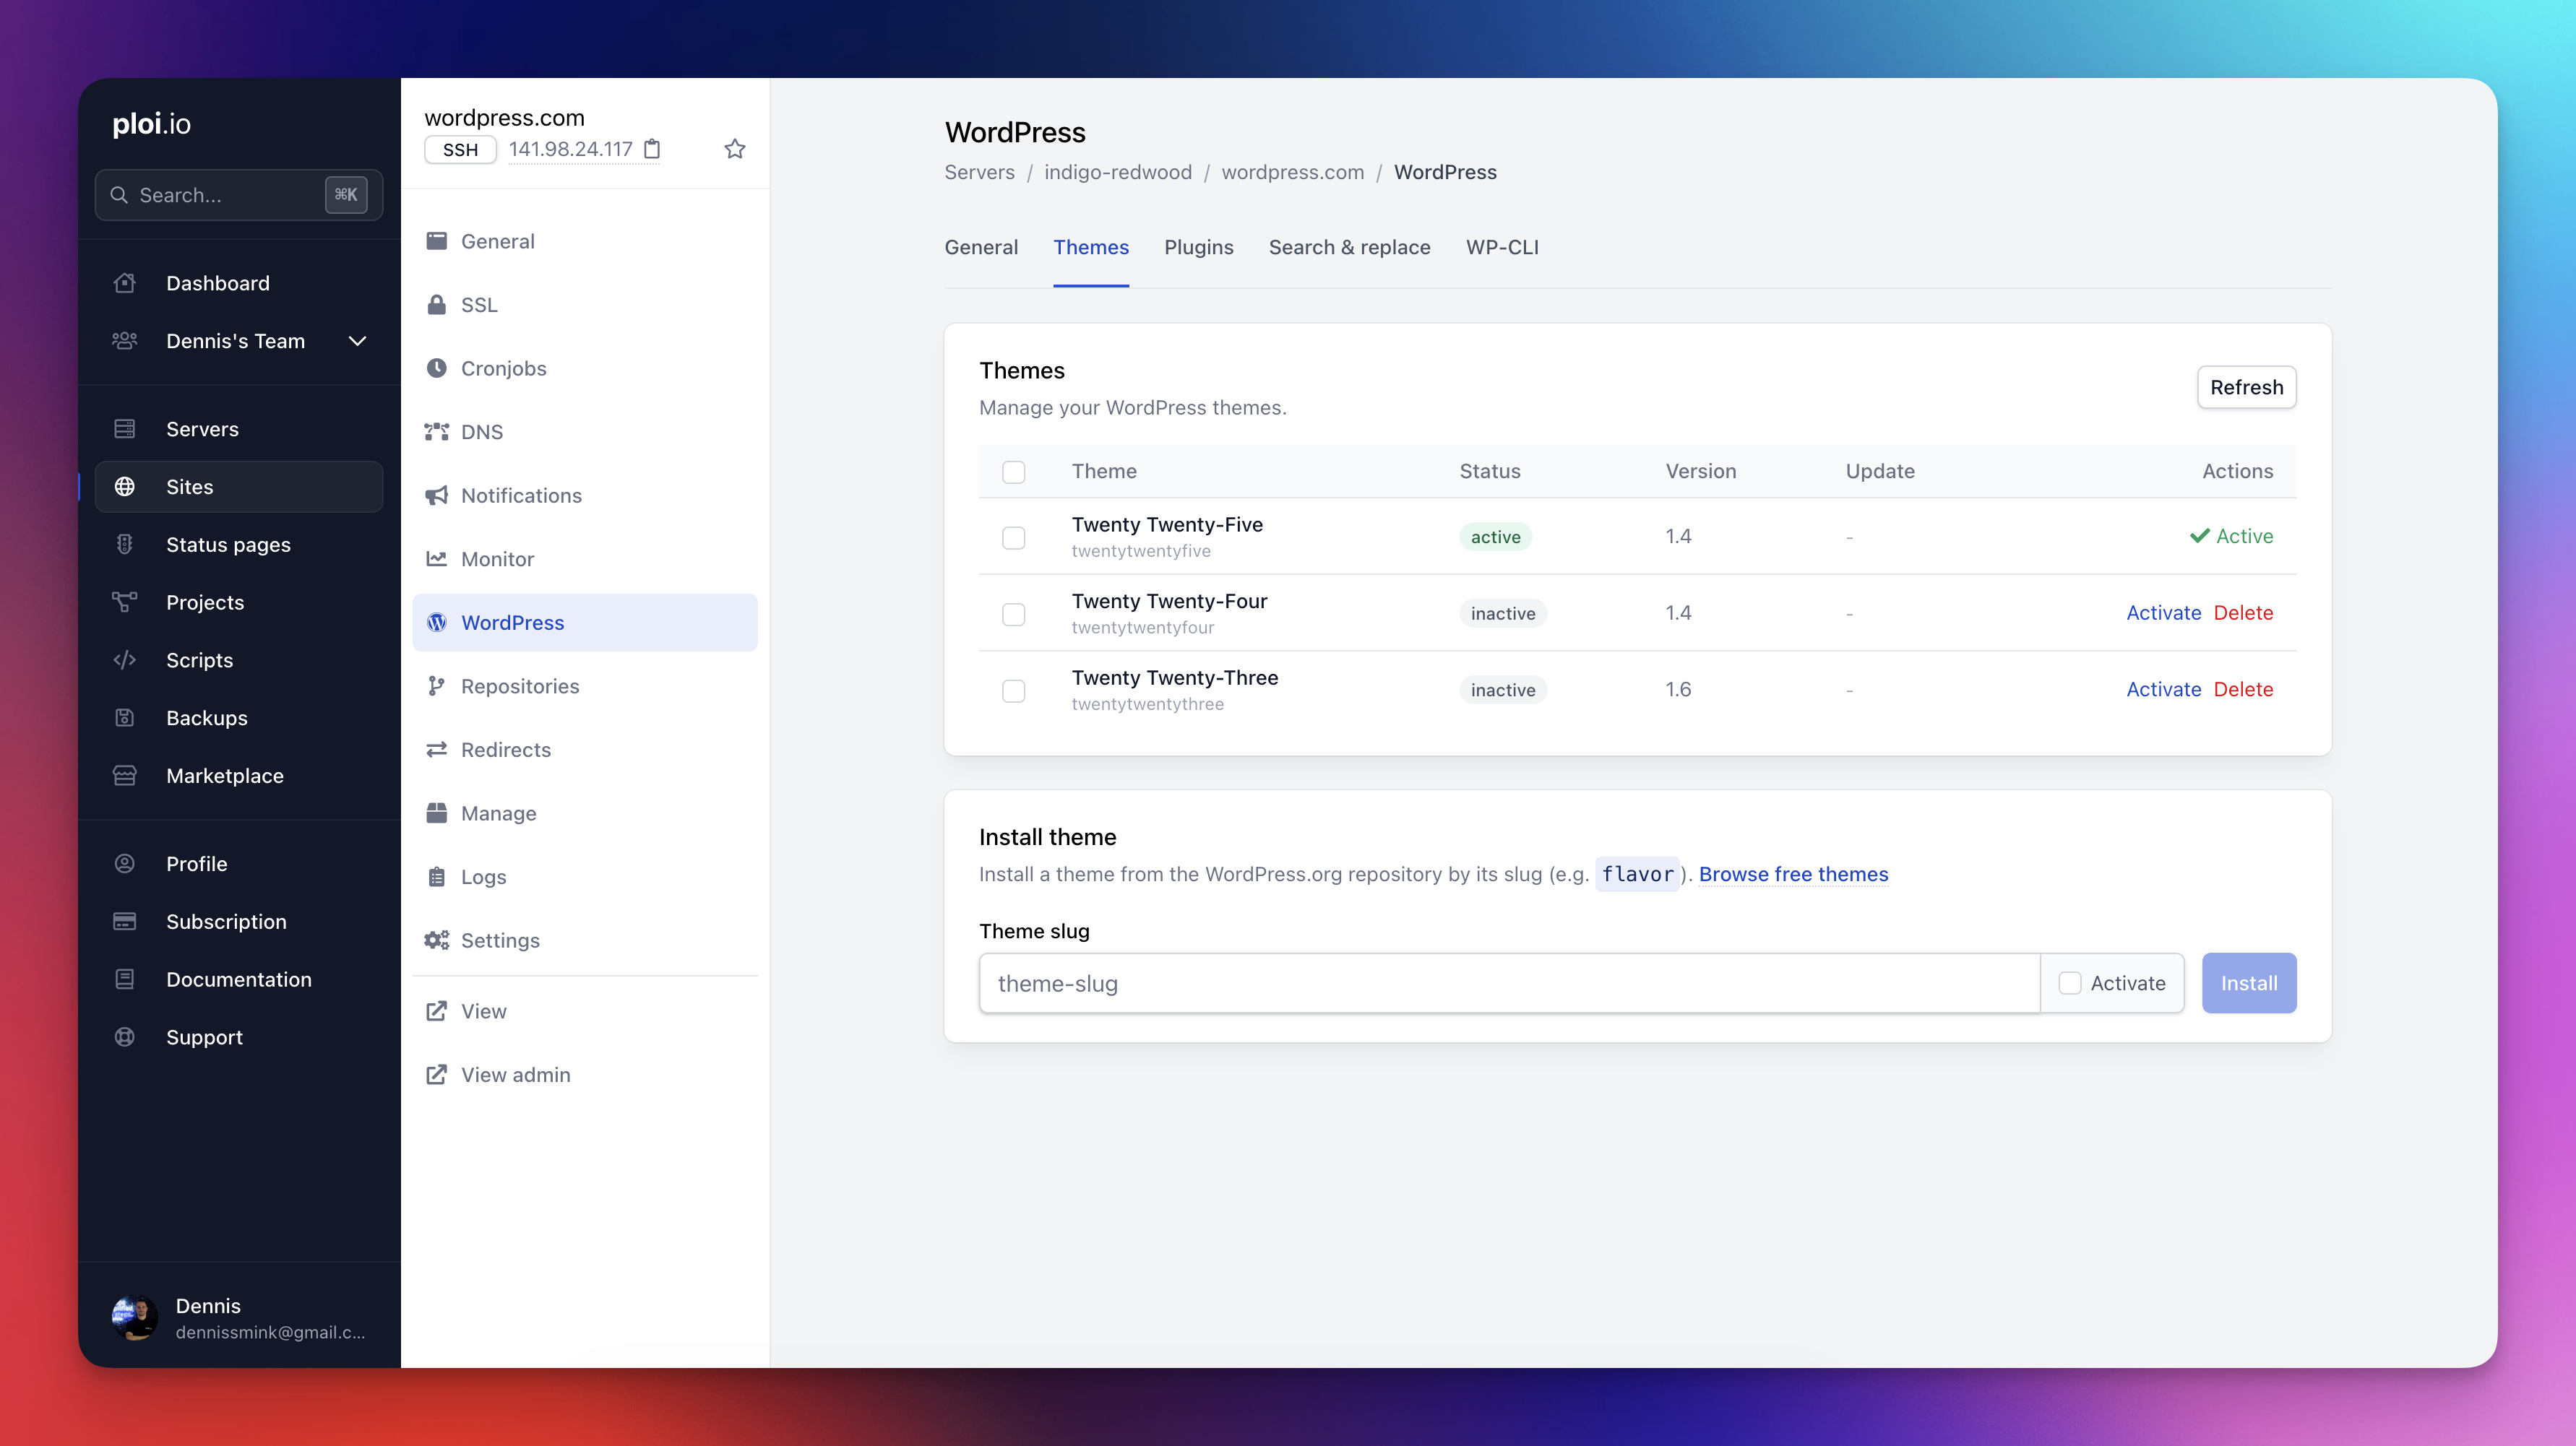
Task: Select the Twenty Twenty-Three row checkbox
Action: [1013, 690]
